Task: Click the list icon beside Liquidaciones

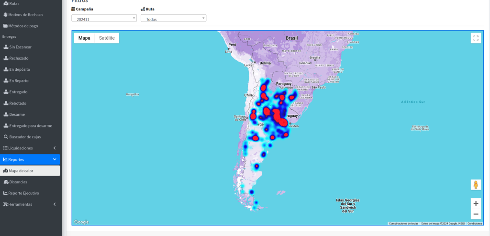Action: coord(5,148)
